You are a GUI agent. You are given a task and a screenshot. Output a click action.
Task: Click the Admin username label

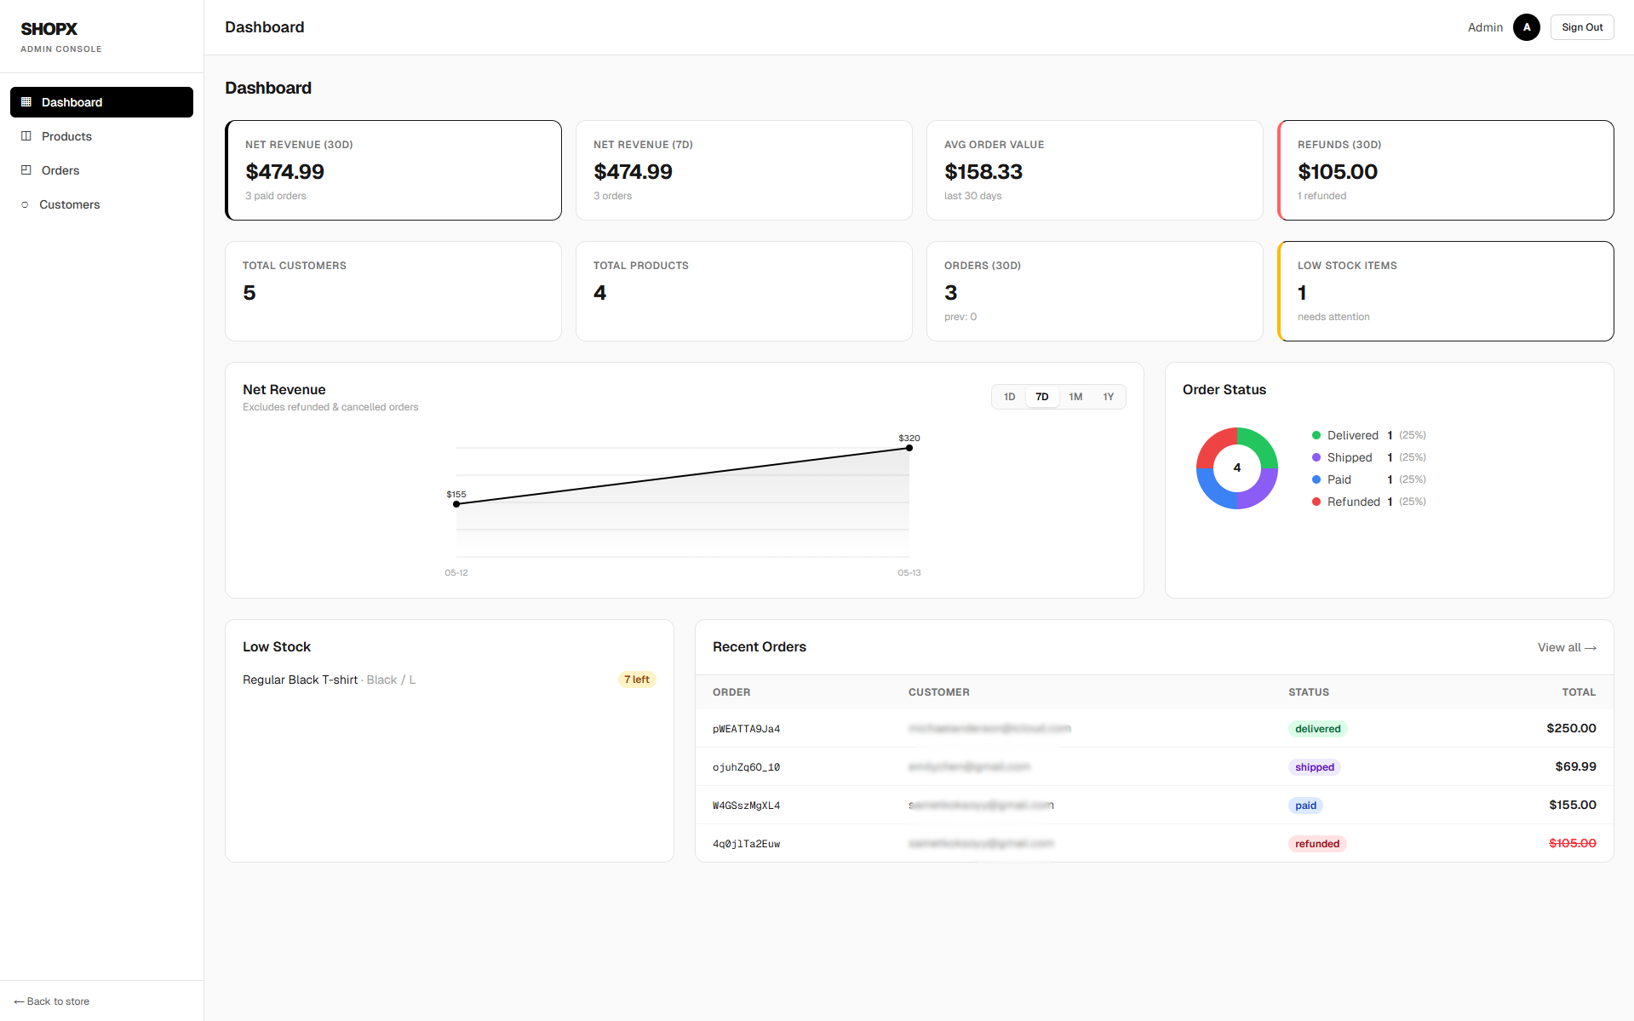[x=1485, y=27]
